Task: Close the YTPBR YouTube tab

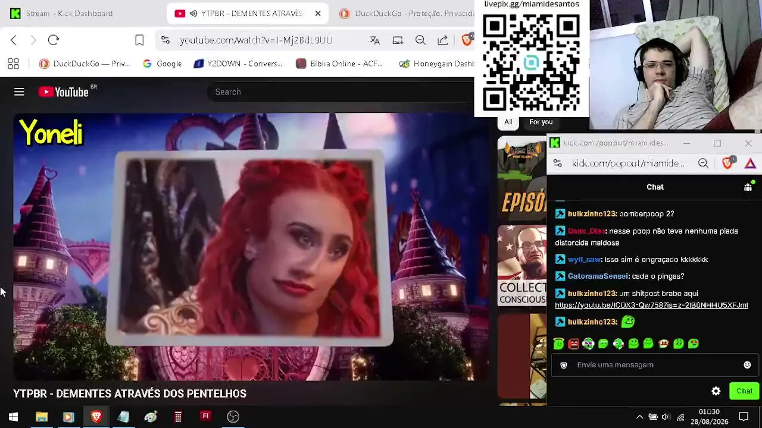Action: tap(318, 13)
